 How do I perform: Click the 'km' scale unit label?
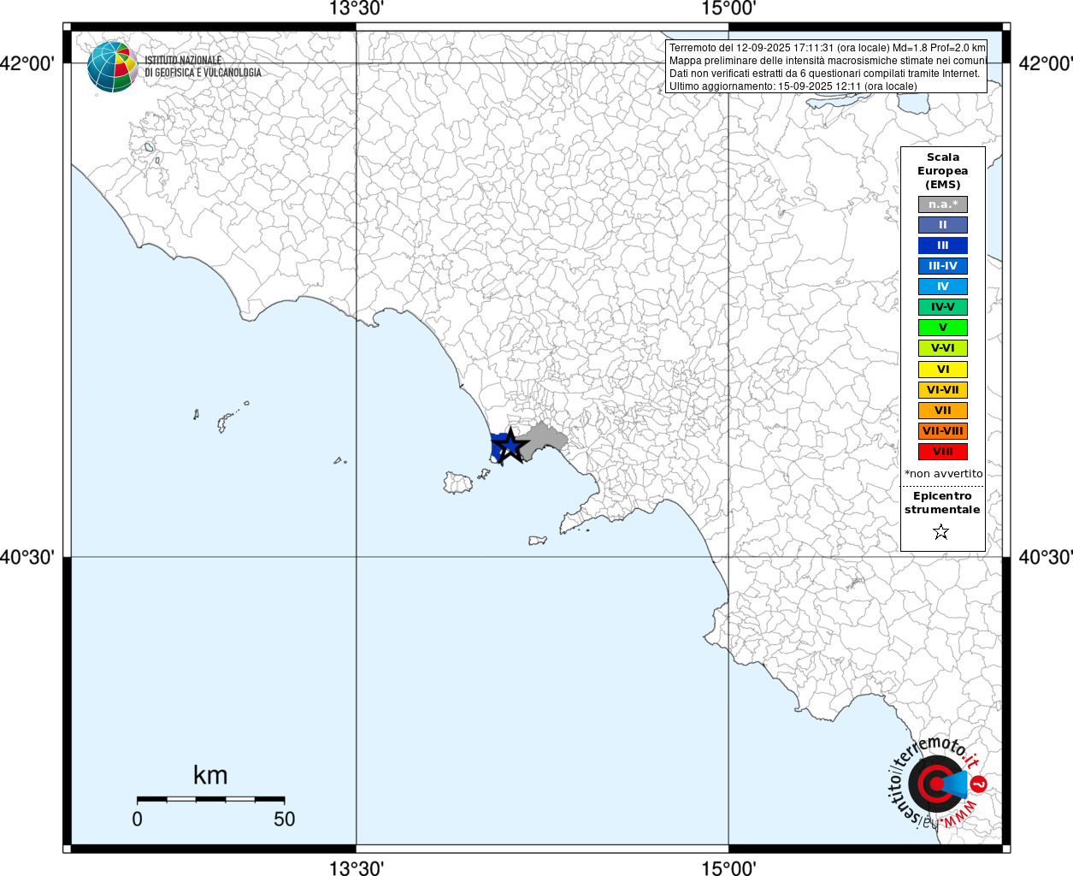click(210, 775)
